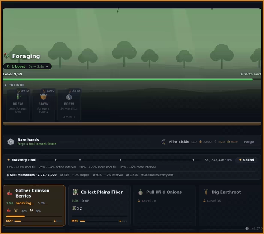Viewport: 264px width, 234px height.
Task: Click the Swift Forager Tonic potion icon
Action: coord(18,96)
